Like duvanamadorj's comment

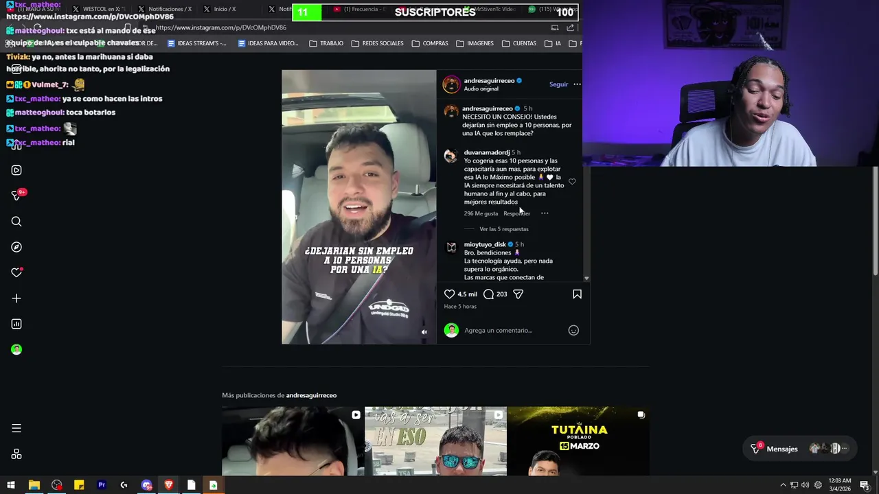coord(572,182)
